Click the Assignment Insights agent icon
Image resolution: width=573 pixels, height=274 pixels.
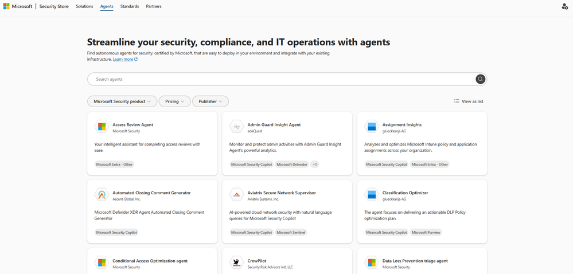[372, 127]
